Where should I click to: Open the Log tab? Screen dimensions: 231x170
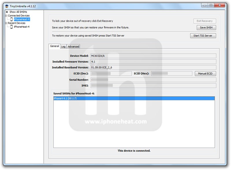63,46
